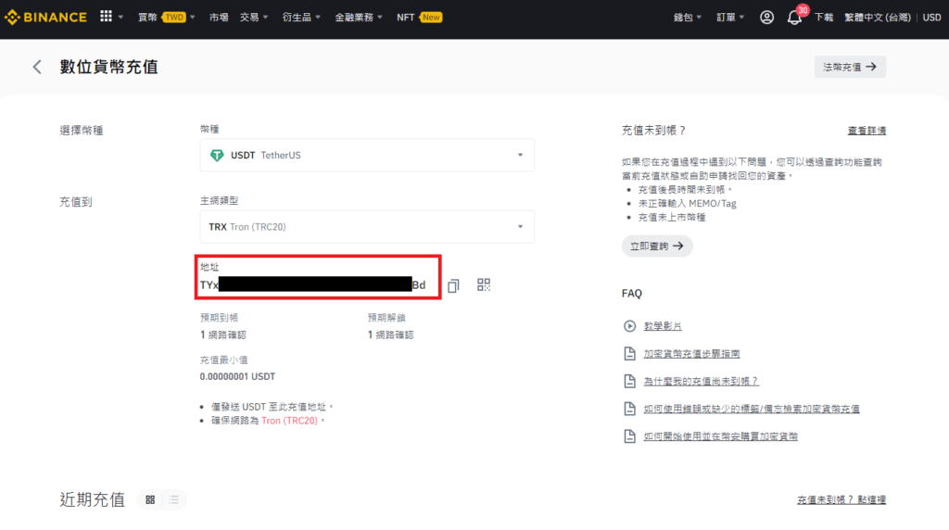The width and height of the screenshot is (949, 530).
Task: Open the 教學影片 link
Action: click(663, 326)
